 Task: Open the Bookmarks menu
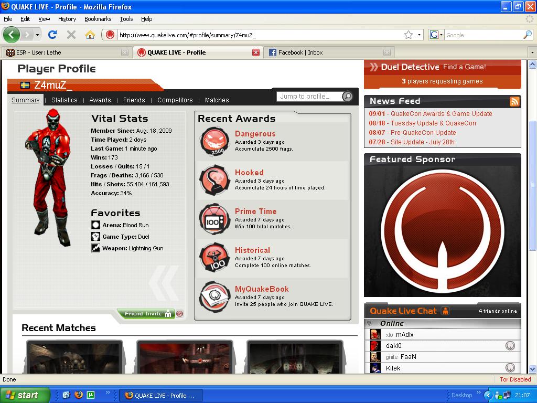(x=98, y=19)
